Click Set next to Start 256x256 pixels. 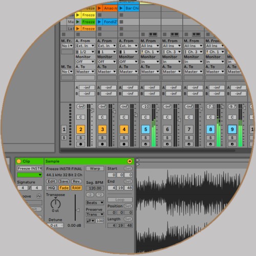tap(128, 168)
